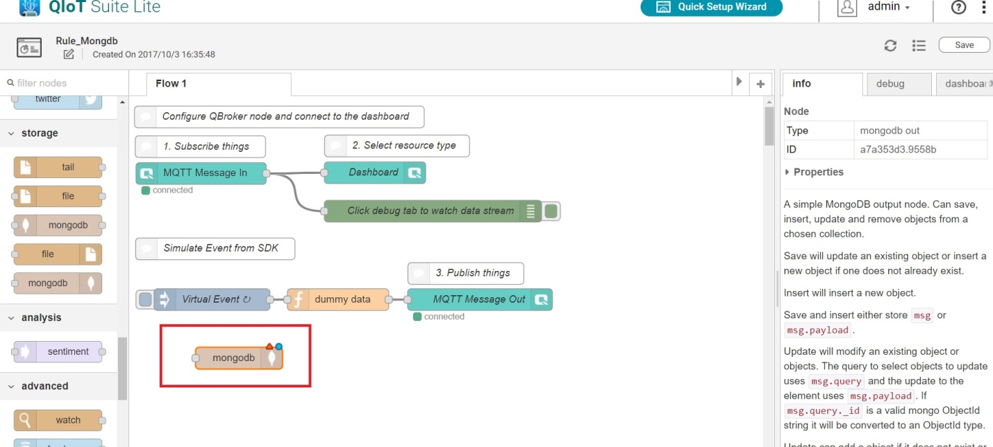The height and width of the screenshot is (447, 993).
Task: Click the mongodb out type value
Action: point(890,130)
